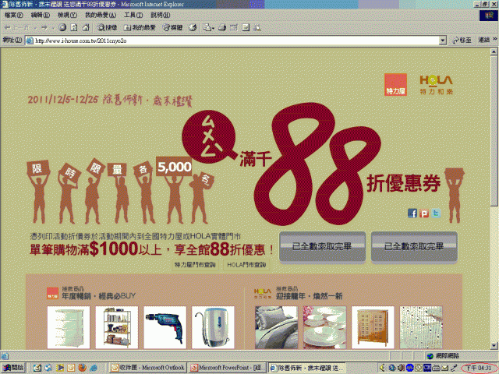The width and height of the screenshot is (499, 374).
Task: Click the volume speaker tray icon
Action: 383,368
